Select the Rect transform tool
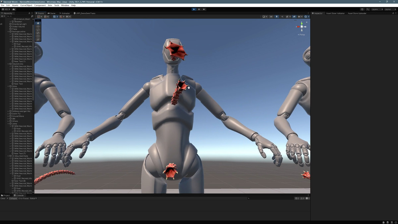Image resolution: width=398 pixels, height=224 pixels. click(x=38, y=36)
